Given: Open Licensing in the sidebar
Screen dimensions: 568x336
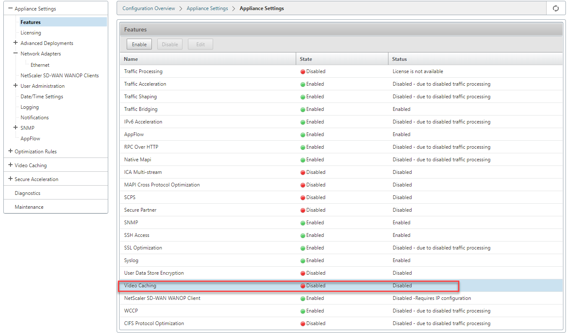Looking at the screenshot, I should tap(31, 33).
